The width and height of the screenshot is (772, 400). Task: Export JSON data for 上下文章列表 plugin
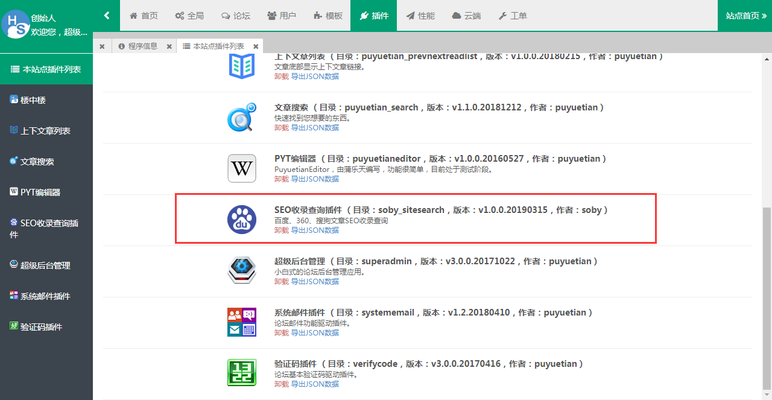click(315, 77)
